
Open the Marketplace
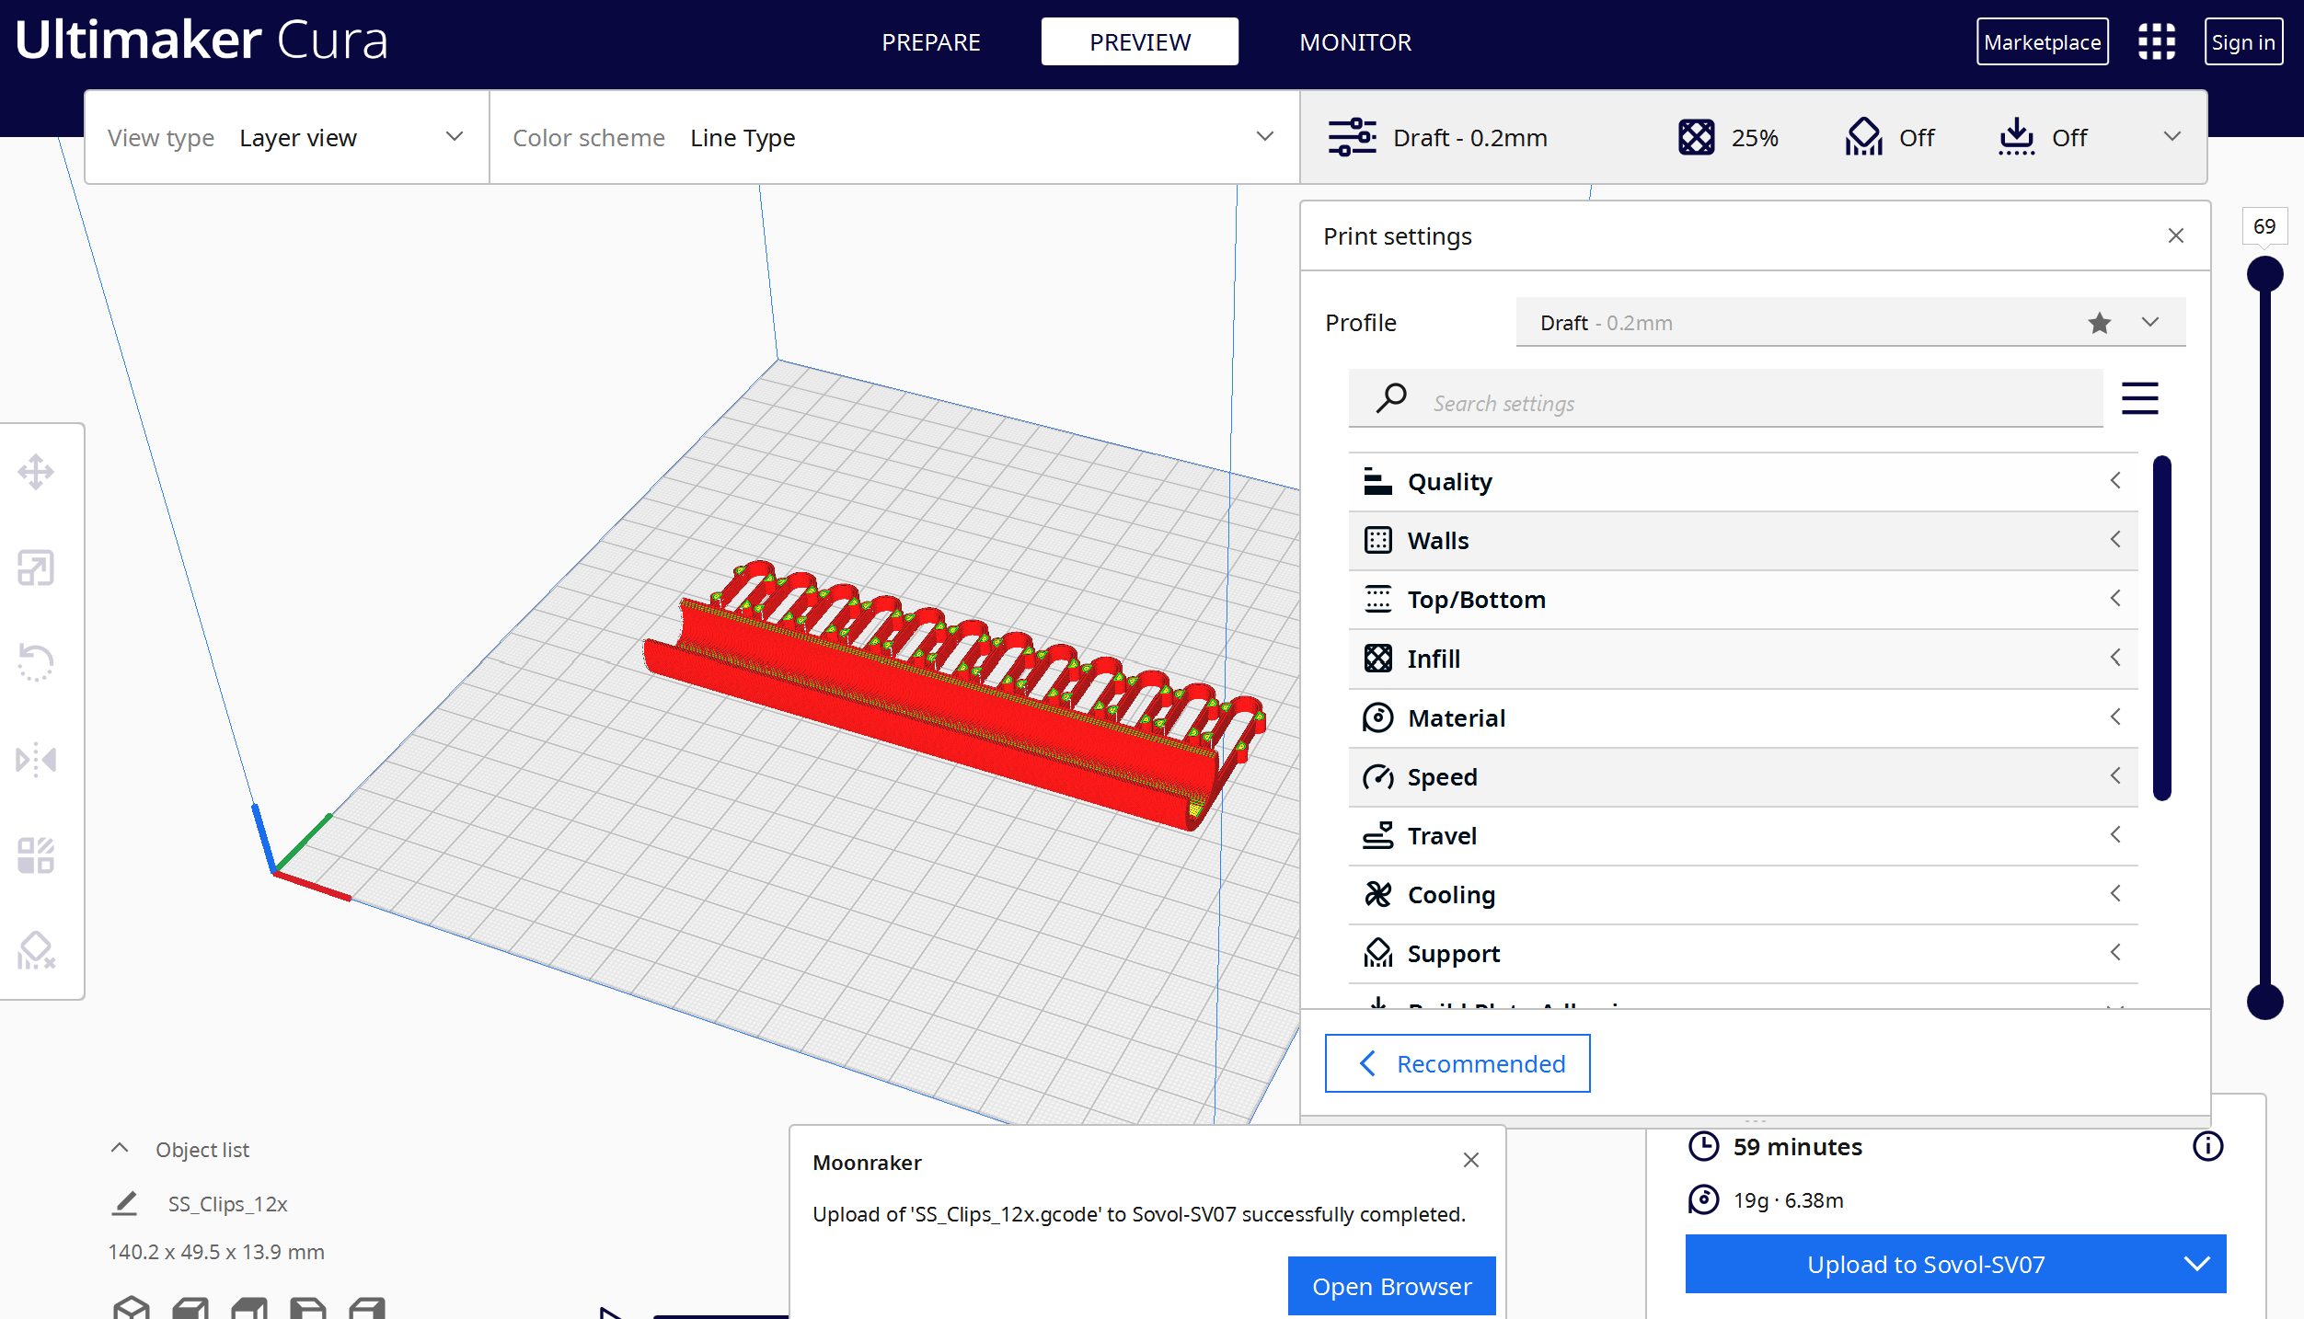coord(2042,42)
